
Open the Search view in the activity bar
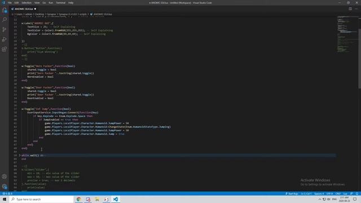pyautogui.click(x=5, y=20)
